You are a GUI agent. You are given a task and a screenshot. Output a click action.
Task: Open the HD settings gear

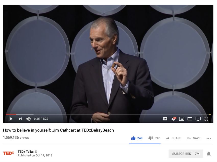tap(173, 119)
